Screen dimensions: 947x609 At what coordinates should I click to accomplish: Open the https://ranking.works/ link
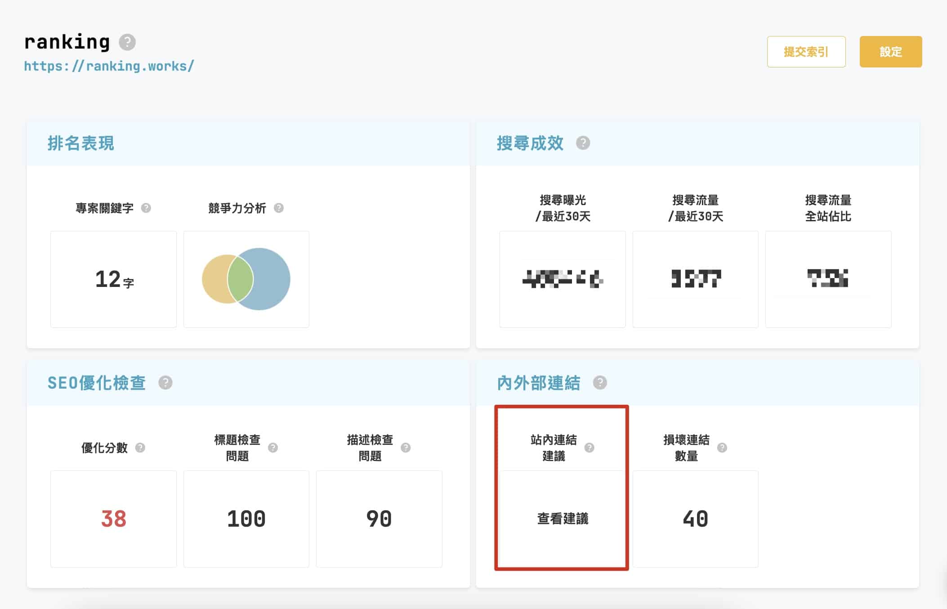point(109,66)
